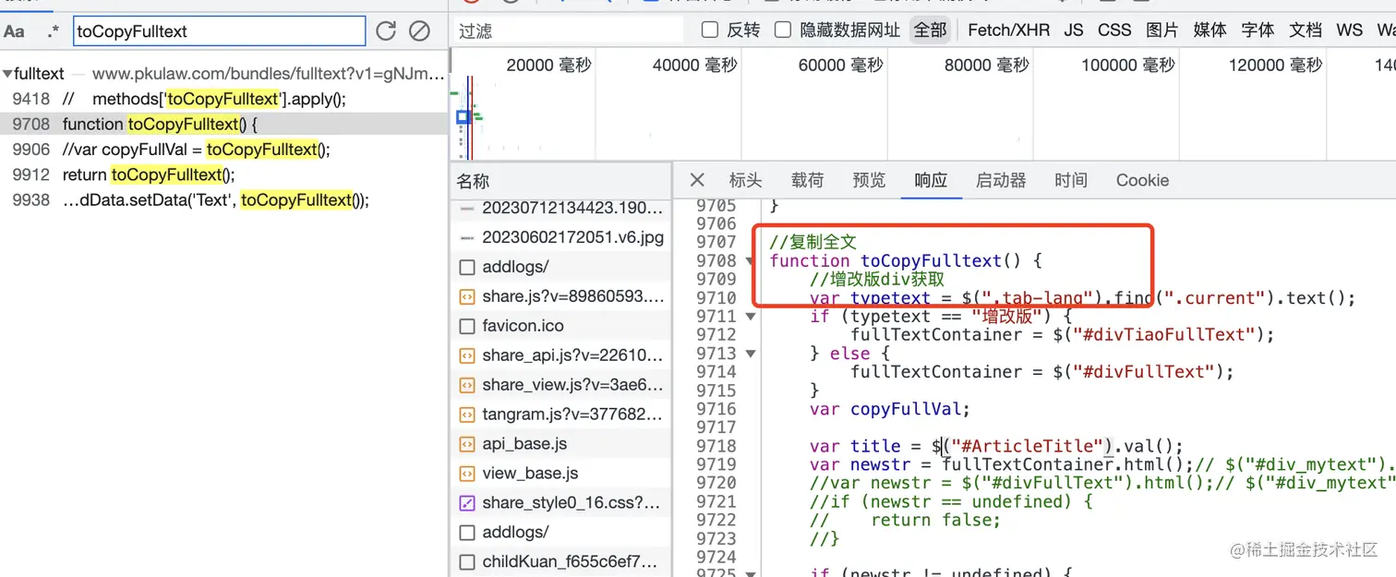Select request share_api.js?v=22610
The image size is (1396, 577).
561,355
